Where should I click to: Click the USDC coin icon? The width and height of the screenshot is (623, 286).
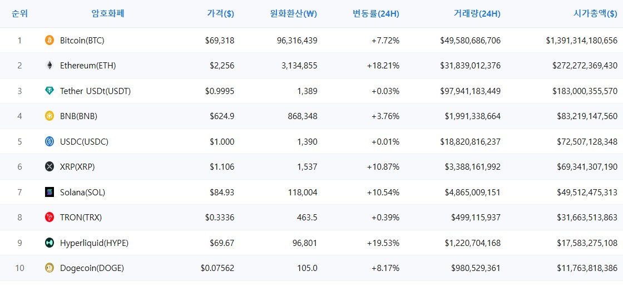click(x=50, y=141)
